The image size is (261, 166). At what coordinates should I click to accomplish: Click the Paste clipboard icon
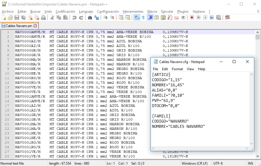tap(66, 17)
